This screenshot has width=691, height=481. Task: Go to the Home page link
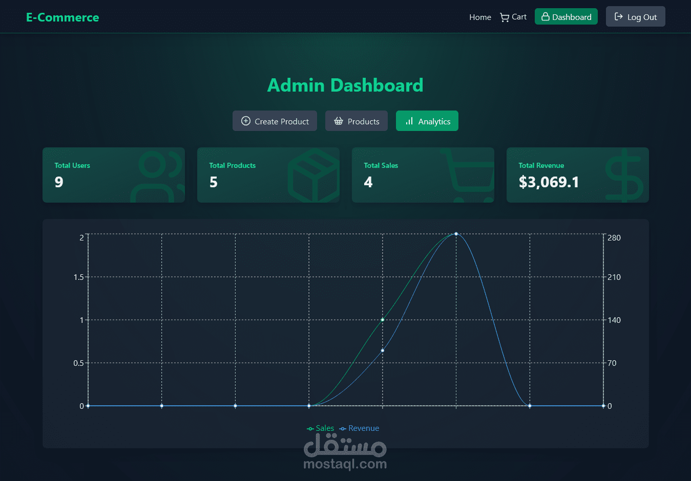[480, 17]
